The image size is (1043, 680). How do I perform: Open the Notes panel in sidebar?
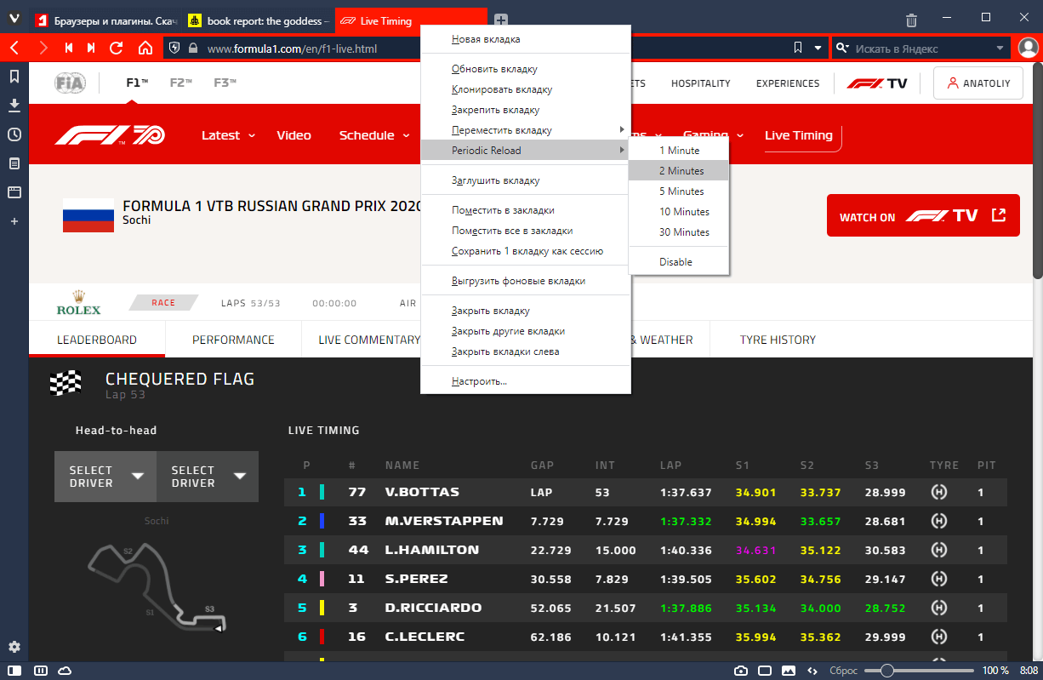pos(14,163)
